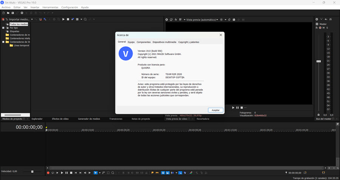Expand the Por tipo tree node
This screenshot has width=340, height=180.
point(3,28)
